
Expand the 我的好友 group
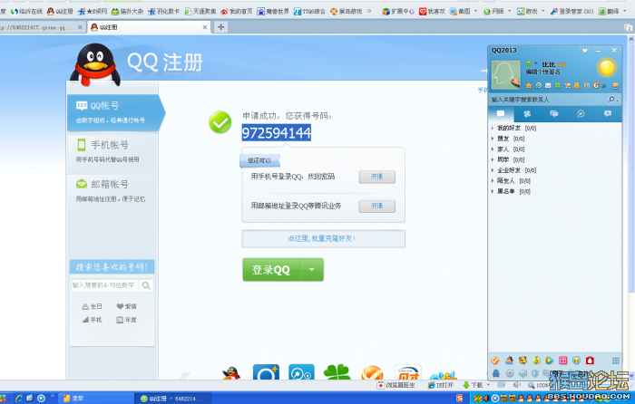[x=513, y=129]
